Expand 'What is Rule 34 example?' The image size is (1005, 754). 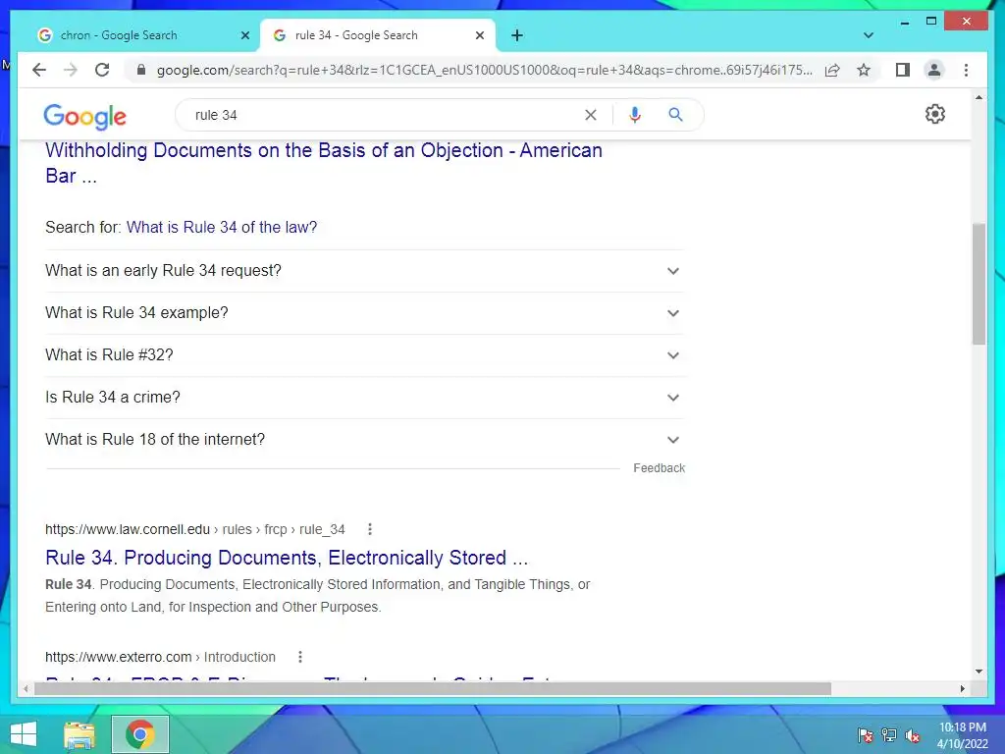point(364,313)
